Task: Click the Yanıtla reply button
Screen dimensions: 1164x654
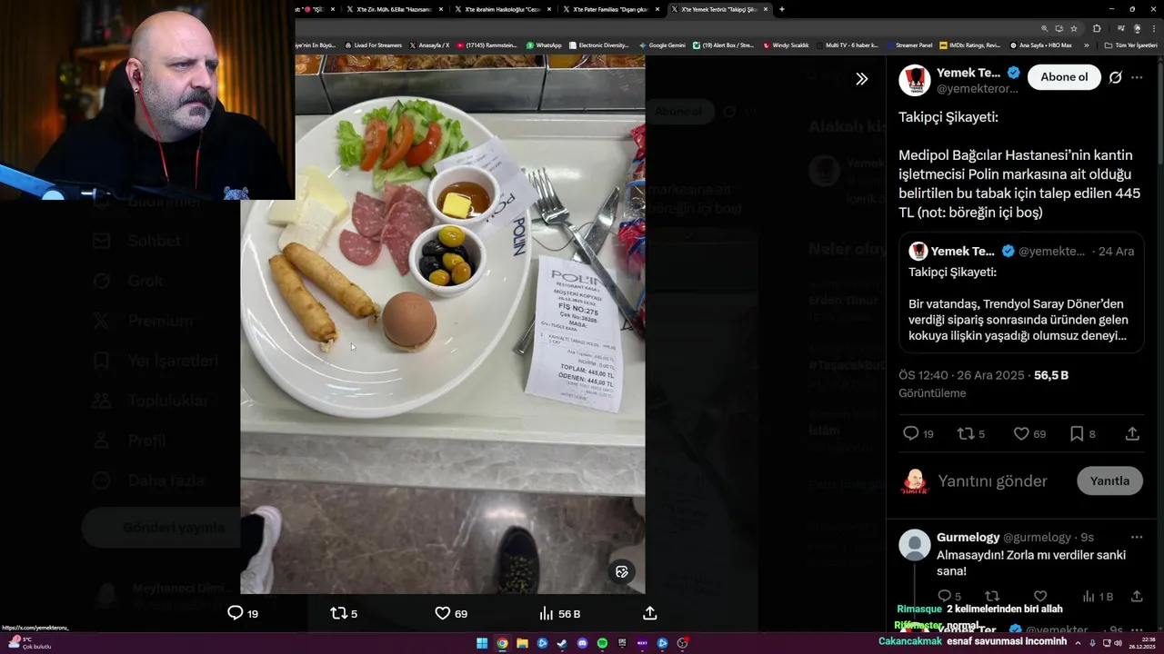Action: coord(1109,481)
